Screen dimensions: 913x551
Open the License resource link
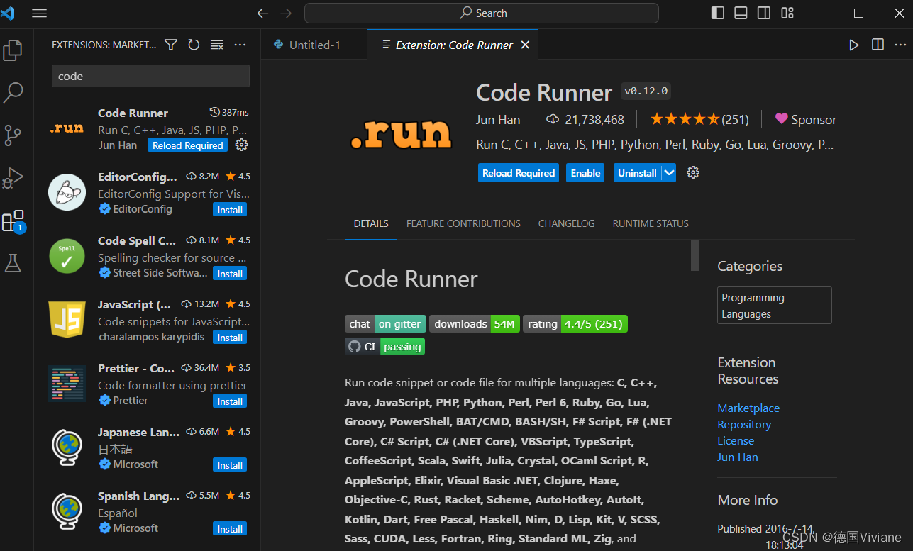click(736, 440)
